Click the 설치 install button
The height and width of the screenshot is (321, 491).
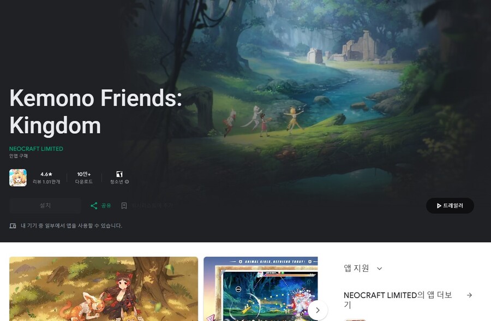pyautogui.click(x=45, y=206)
